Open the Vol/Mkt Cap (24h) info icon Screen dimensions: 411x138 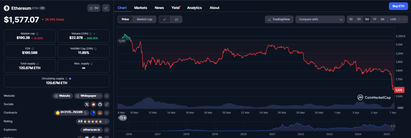[96, 49]
